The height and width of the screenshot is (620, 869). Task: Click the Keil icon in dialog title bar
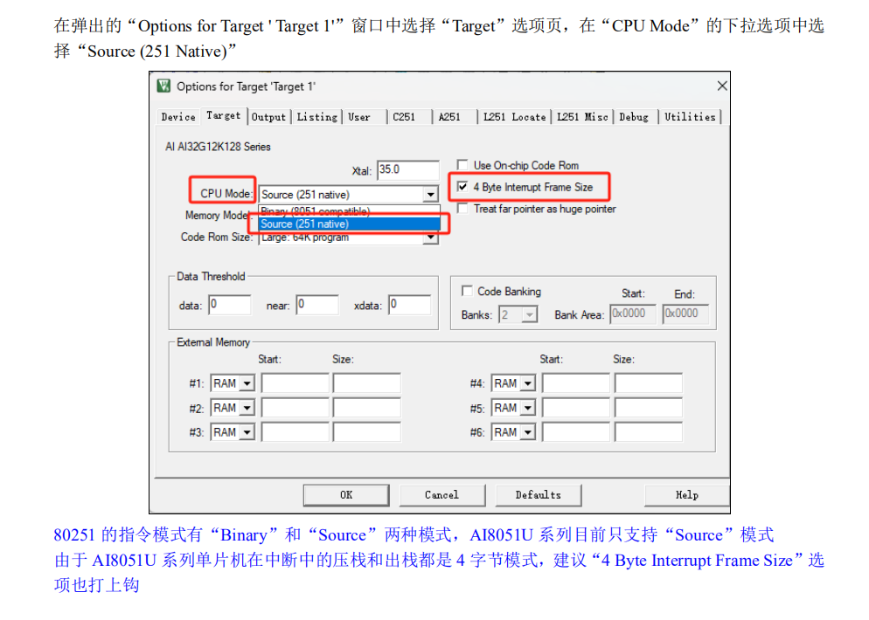coord(163,86)
